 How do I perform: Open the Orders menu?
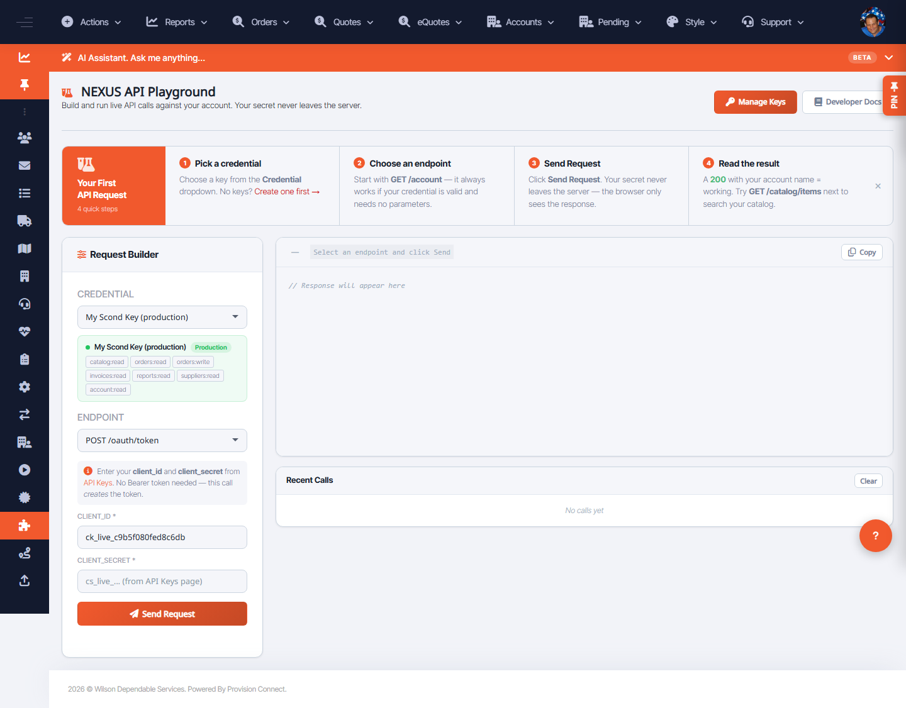[261, 22]
